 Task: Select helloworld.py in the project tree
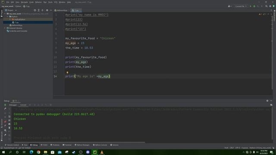tap(16, 25)
